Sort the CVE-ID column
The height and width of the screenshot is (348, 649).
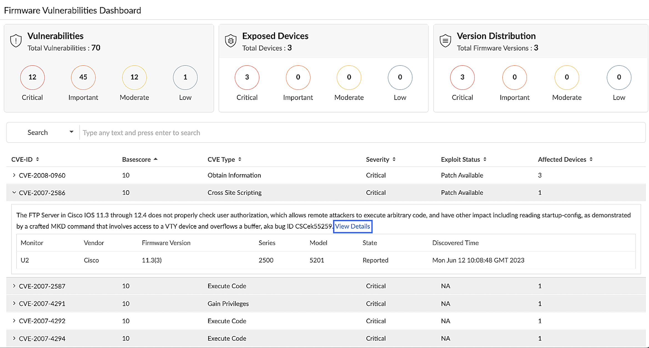tap(38, 159)
